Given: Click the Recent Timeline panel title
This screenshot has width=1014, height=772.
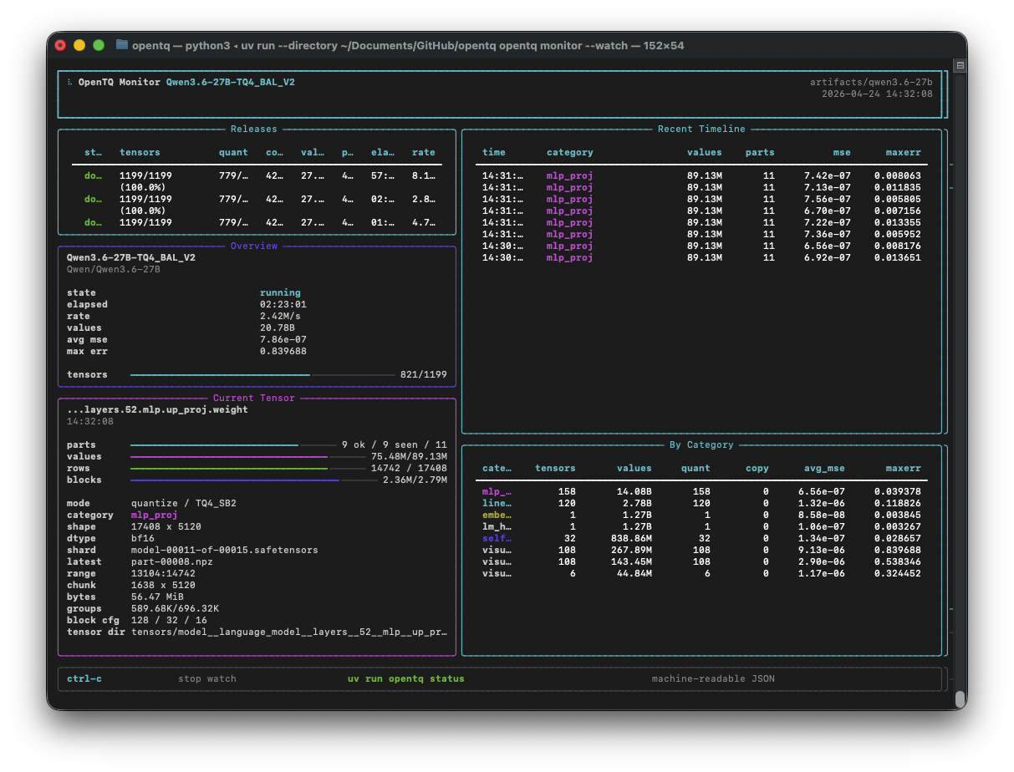Looking at the screenshot, I should coord(701,130).
